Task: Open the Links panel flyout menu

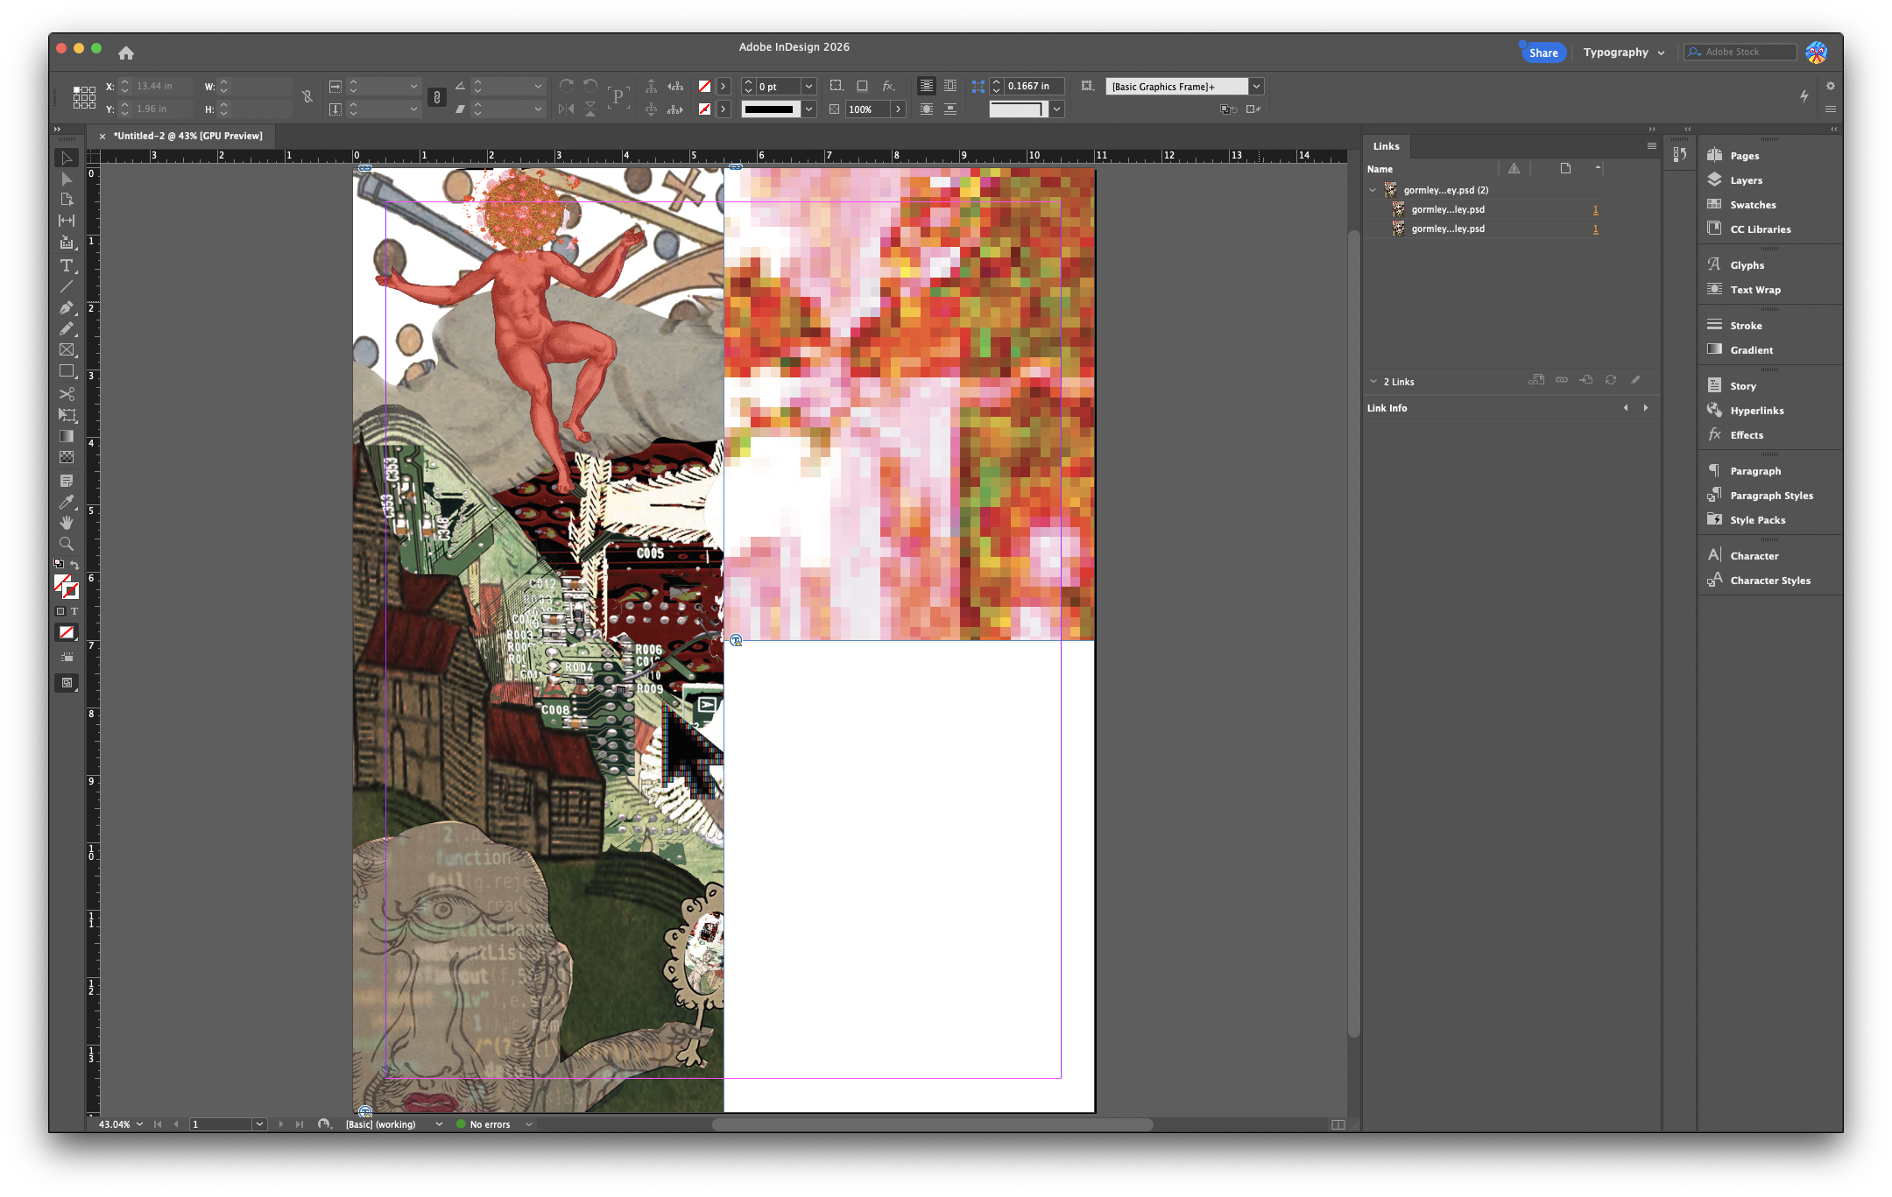Action: point(1651,146)
